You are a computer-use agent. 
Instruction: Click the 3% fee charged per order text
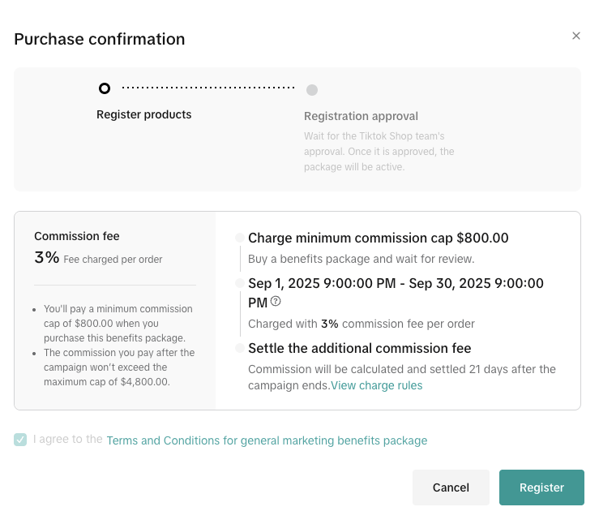click(98, 259)
